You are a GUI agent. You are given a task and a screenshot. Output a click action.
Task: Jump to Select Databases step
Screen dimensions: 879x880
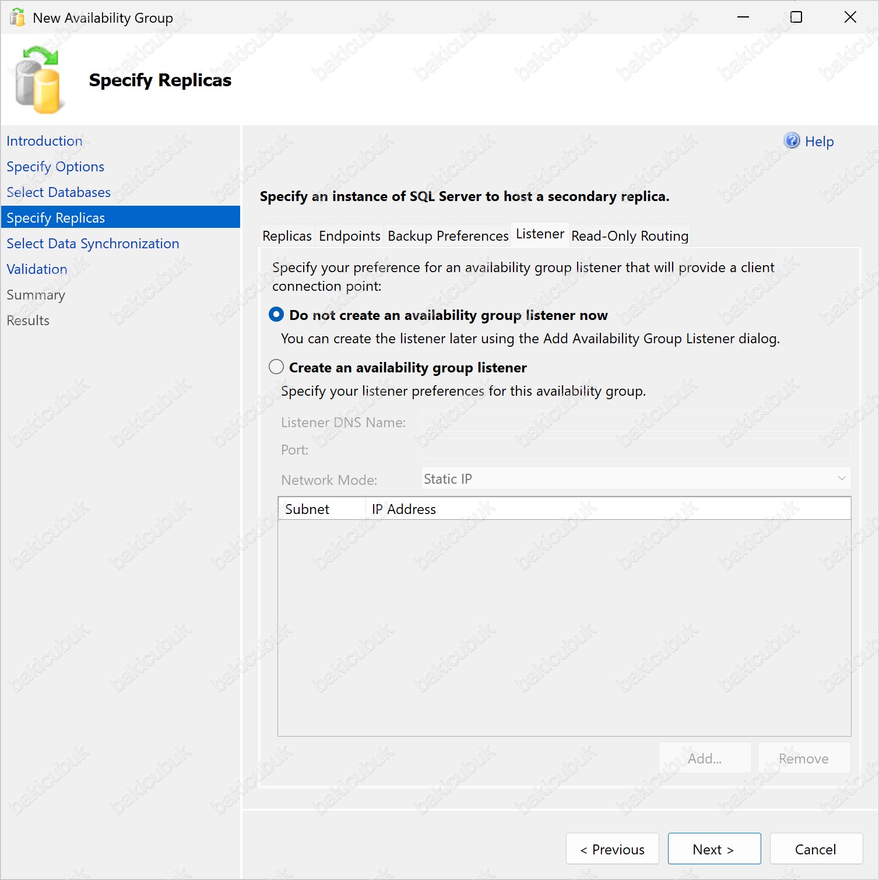coord(58,192)
